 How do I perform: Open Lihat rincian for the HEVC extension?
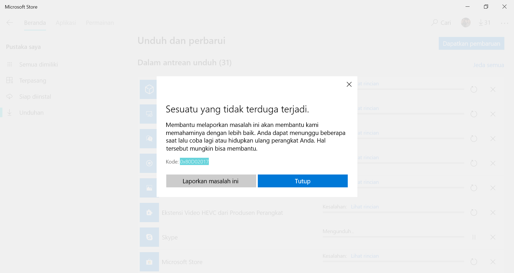(x=365, y=207)
